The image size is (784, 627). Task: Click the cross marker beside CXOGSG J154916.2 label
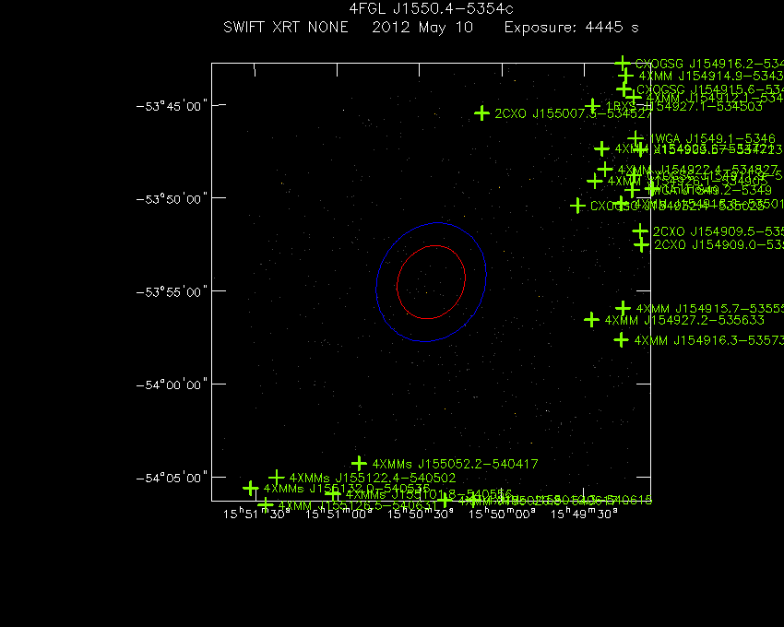pyautogui.click(x=622, y=63)
